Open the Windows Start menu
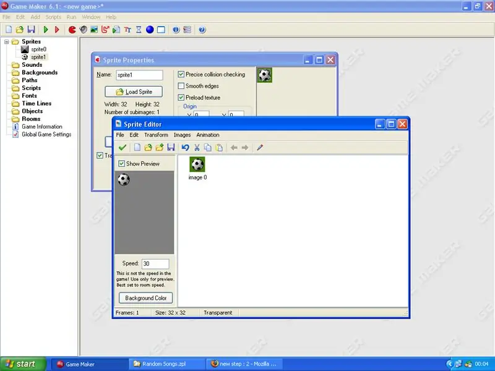The height and width of the screenshot is (371, 495). [23, 364]
